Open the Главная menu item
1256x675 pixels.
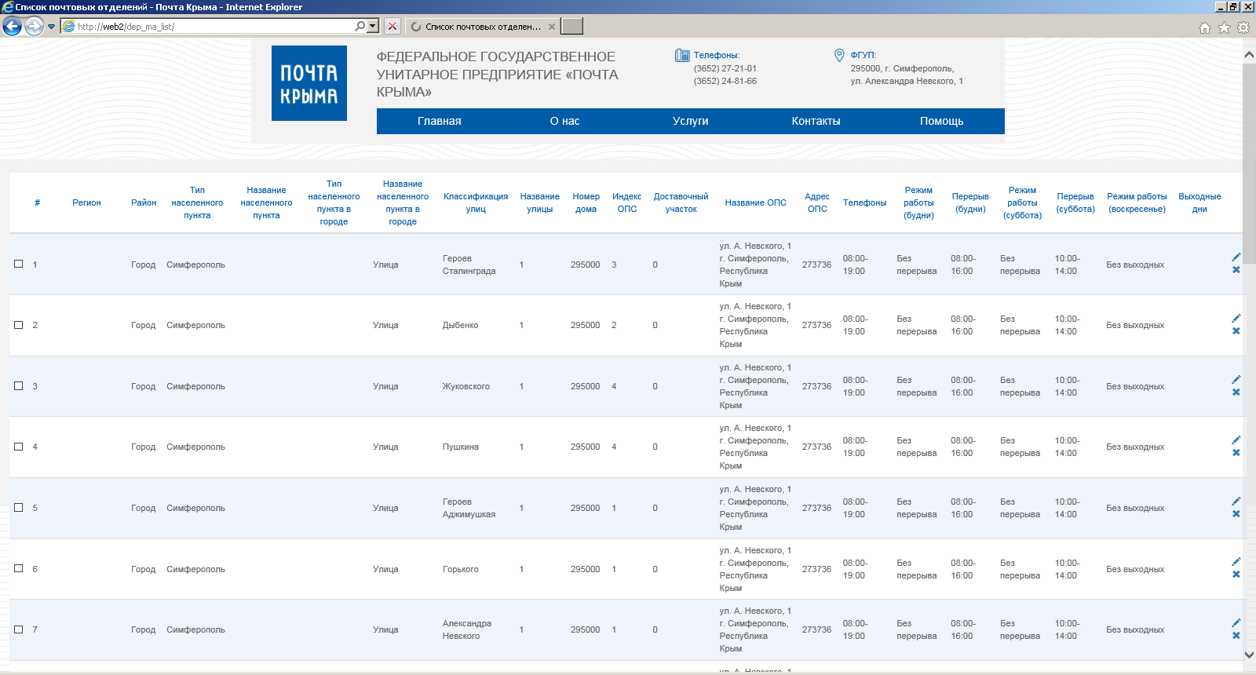pos(440,121)
